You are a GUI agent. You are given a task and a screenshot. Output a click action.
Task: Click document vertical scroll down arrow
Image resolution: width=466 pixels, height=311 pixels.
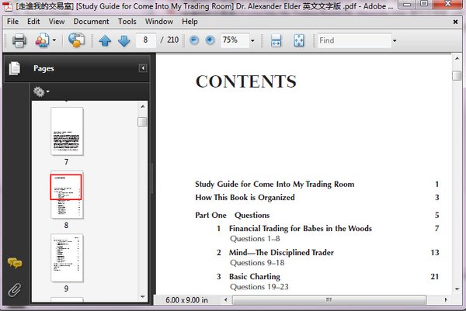tap(457, 289)
